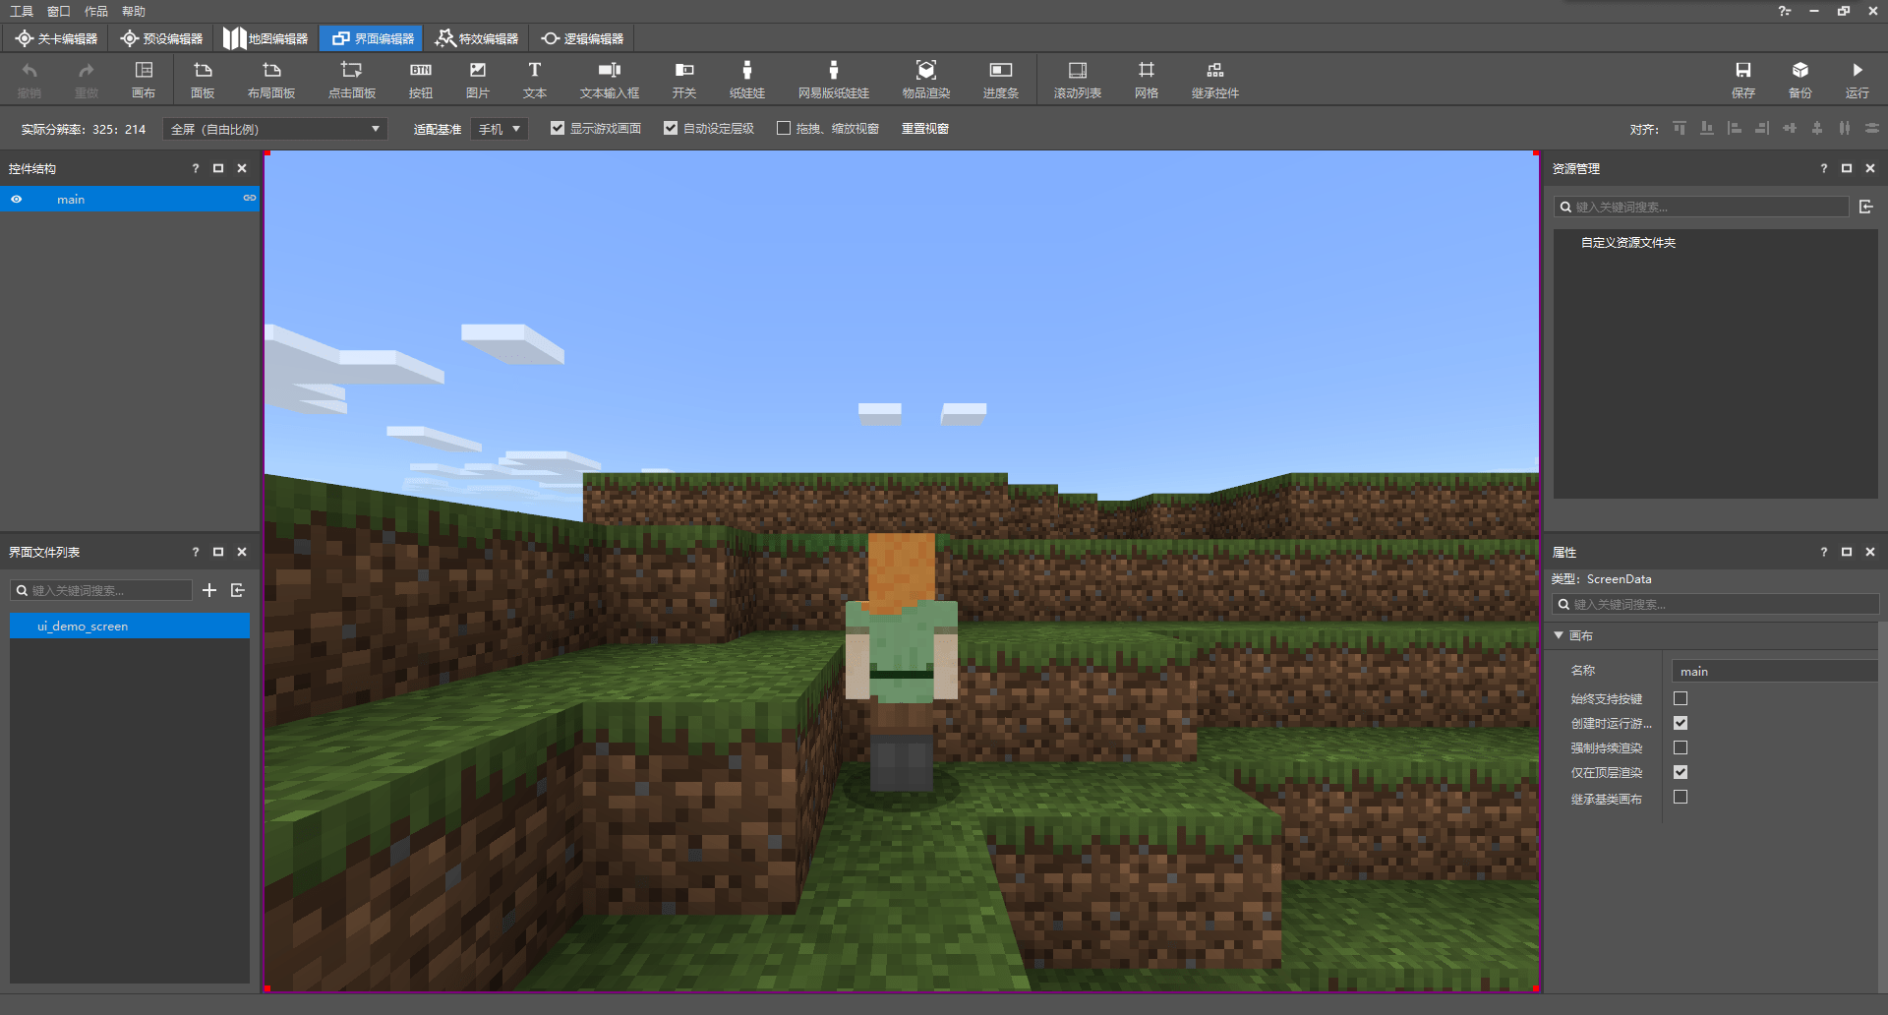Enable 始终支持按键 checkbox

pyautogui.click(x=1681, y=698)
